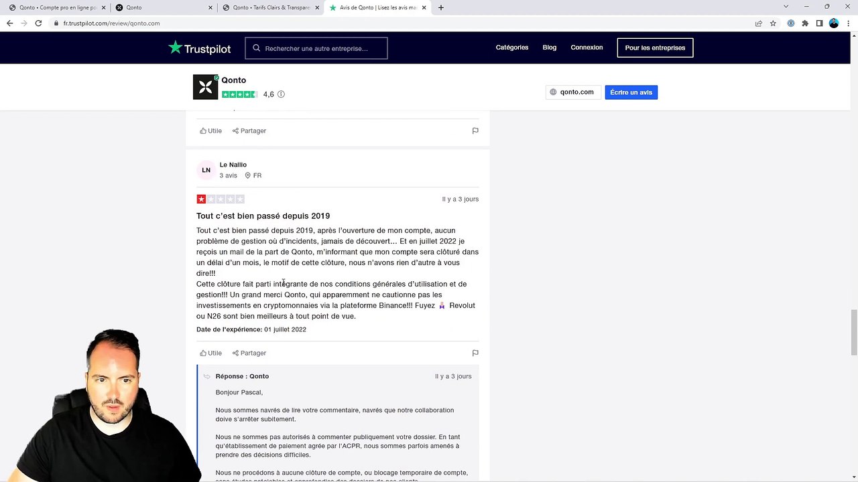Click the info icon beside 4,6
The image size is (858, 482).
281,94
